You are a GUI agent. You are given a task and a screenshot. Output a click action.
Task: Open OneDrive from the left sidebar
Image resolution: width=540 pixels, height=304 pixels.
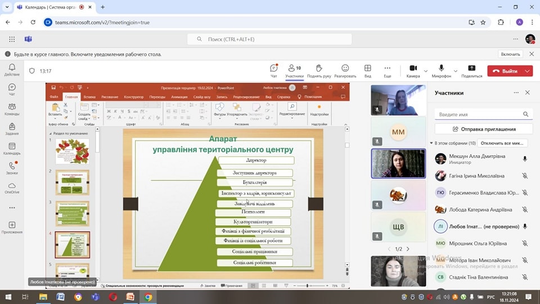click(x=12, y=187)
